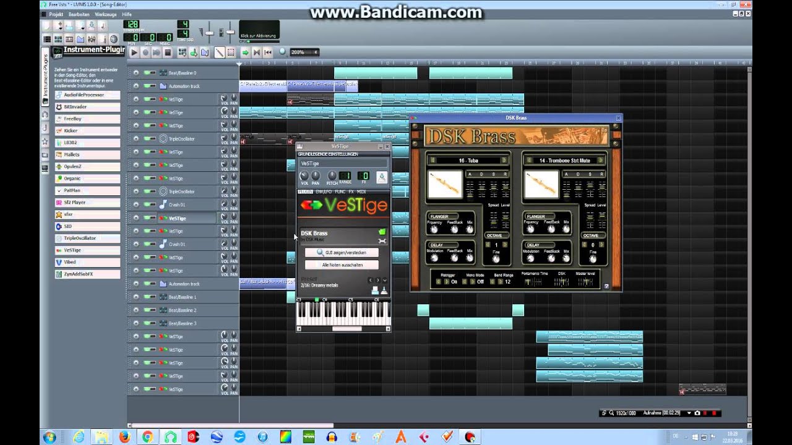Open the Automation editor icon
This screenshot has width=792, height=445.
(80, 39)
